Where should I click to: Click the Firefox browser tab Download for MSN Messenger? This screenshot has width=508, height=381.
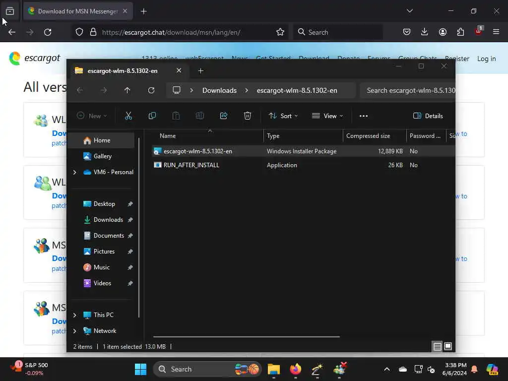(78, 11)
